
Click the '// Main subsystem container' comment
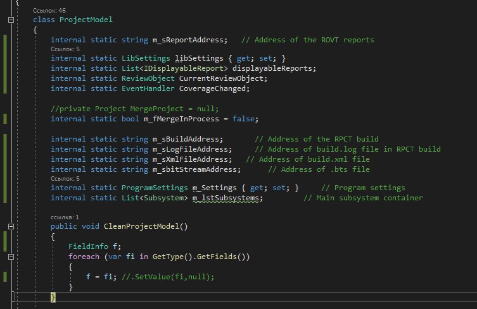pos(363,198)
